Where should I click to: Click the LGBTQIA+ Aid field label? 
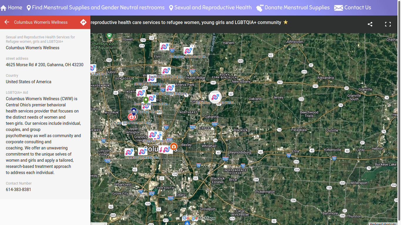coord(17,93)
